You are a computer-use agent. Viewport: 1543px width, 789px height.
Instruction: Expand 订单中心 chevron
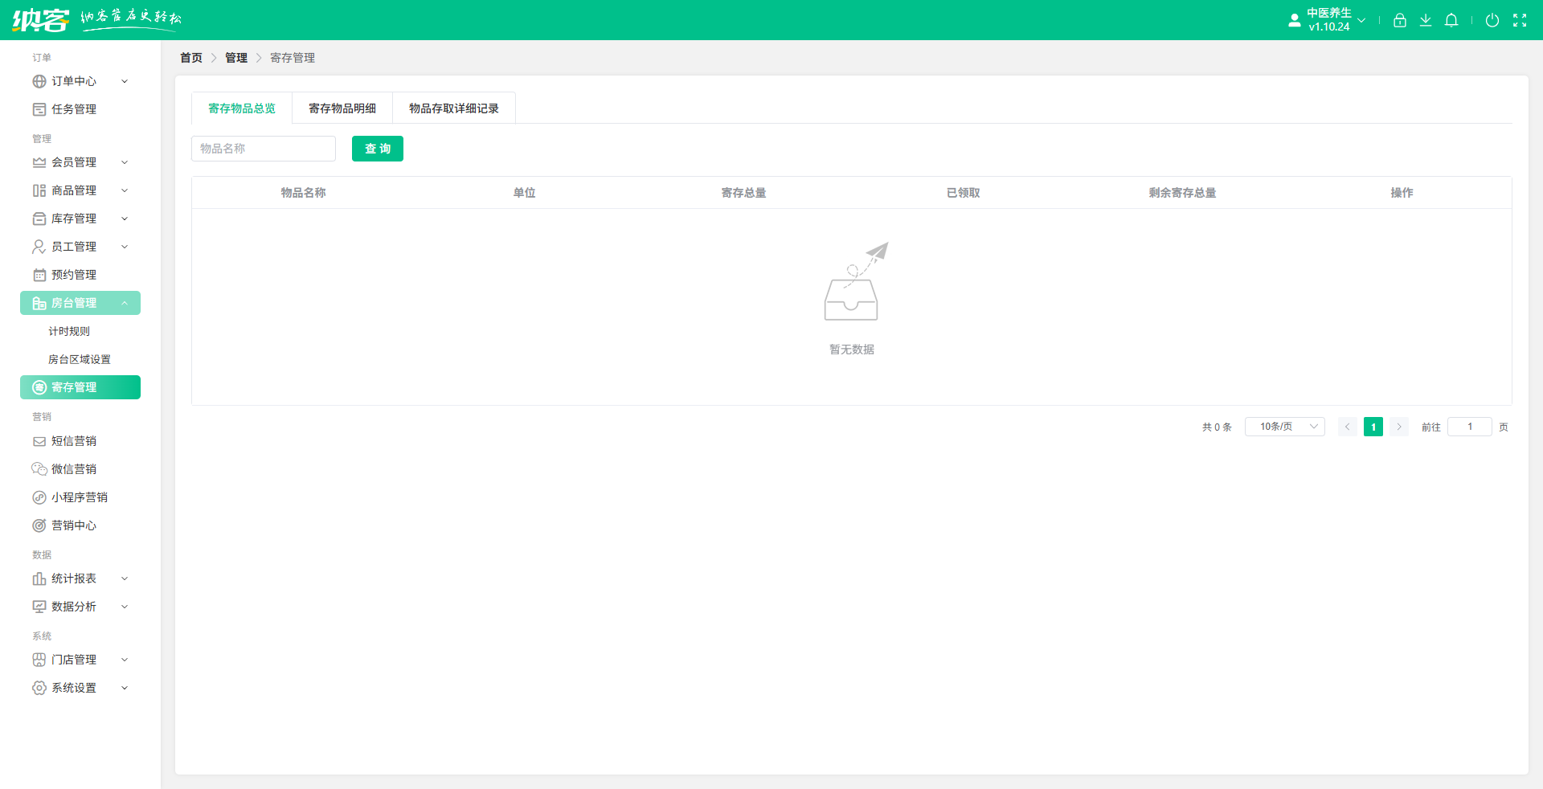point(125,81)
